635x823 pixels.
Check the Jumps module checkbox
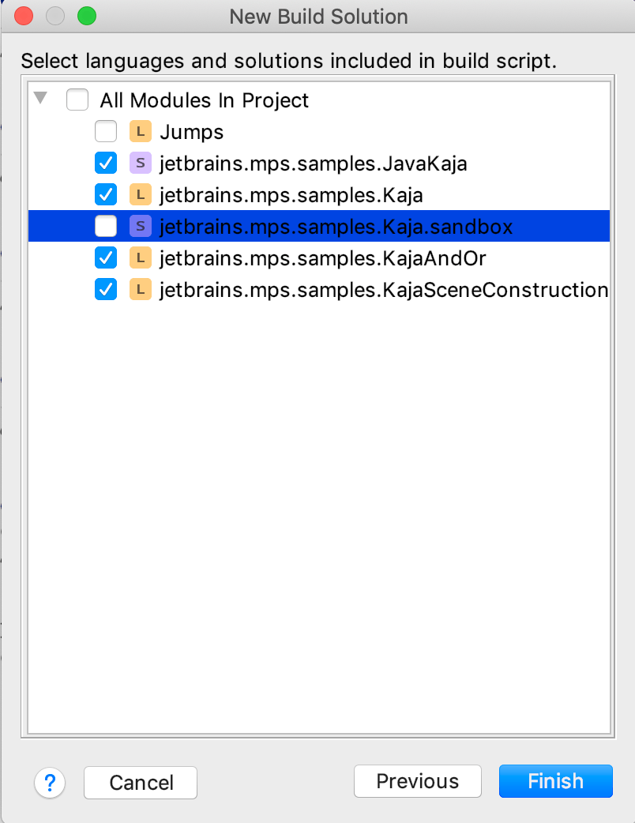(x=106, y=131)
